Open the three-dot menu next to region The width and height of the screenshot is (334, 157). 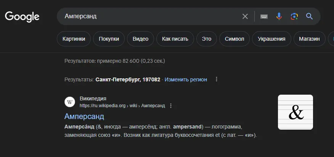pos(217,79)
